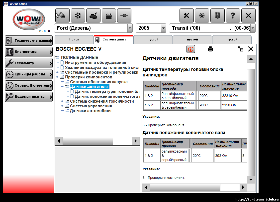Viewport: 280px width, 202px height.
Task: Click down arrow of content vertical scrollbar
Action: (251, 180)
